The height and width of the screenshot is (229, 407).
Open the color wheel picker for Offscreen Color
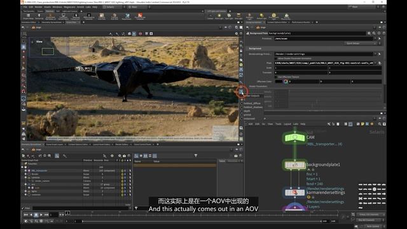click(x=286, y=81)
